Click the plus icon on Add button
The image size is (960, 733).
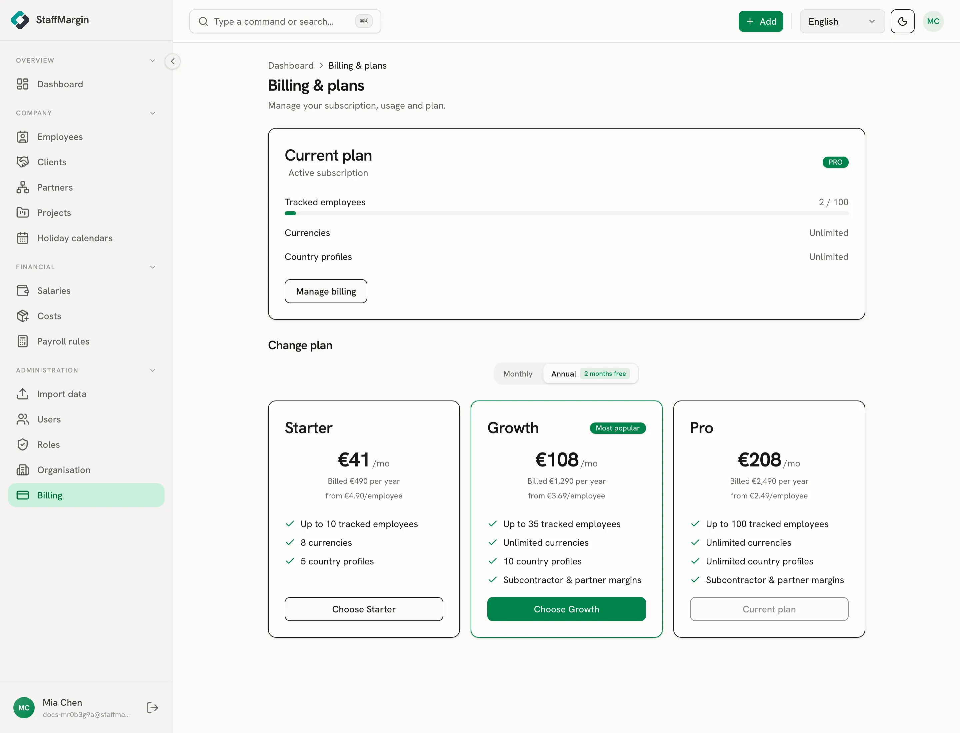pos(750,21)
